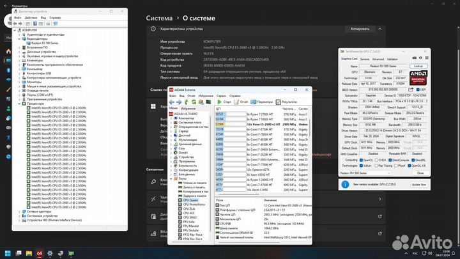Open File Explorer folder icon on taskbar

pos(29,253)
